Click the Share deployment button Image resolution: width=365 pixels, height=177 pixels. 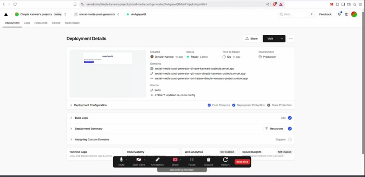point(252,39)
